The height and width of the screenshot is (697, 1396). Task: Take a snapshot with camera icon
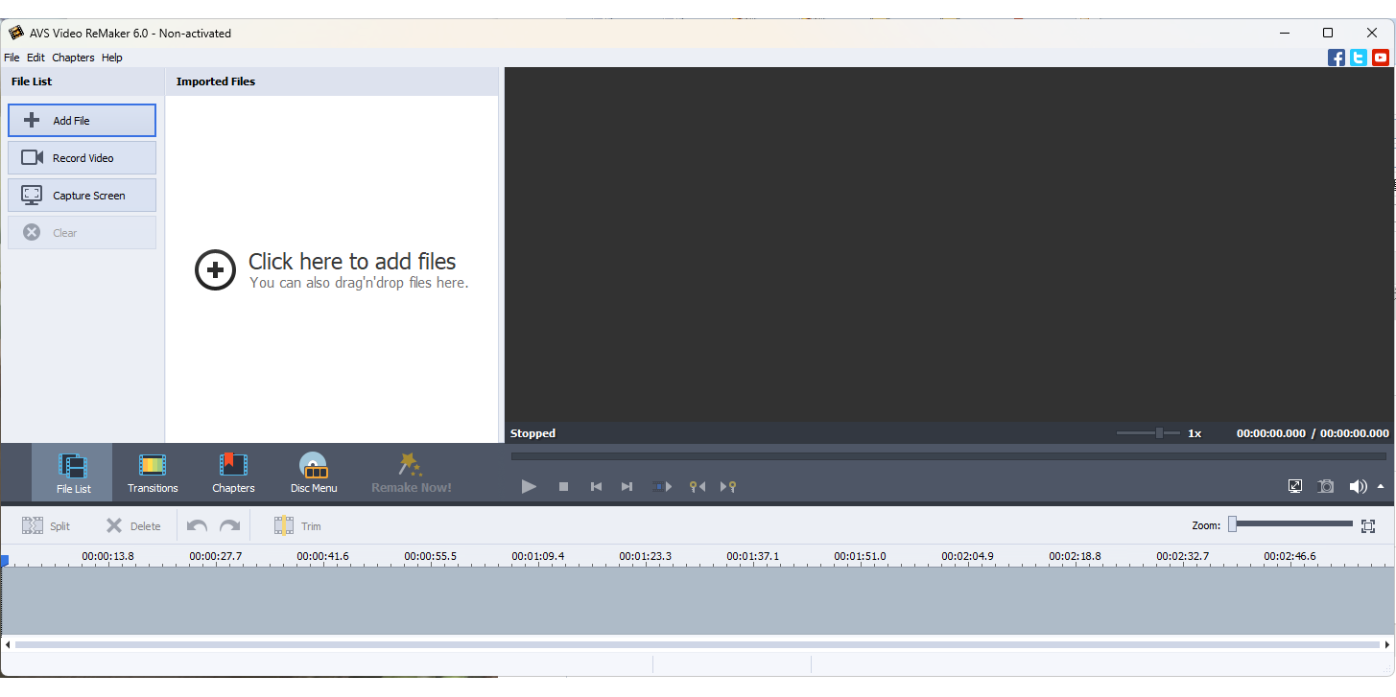(x=1326, y=486)
